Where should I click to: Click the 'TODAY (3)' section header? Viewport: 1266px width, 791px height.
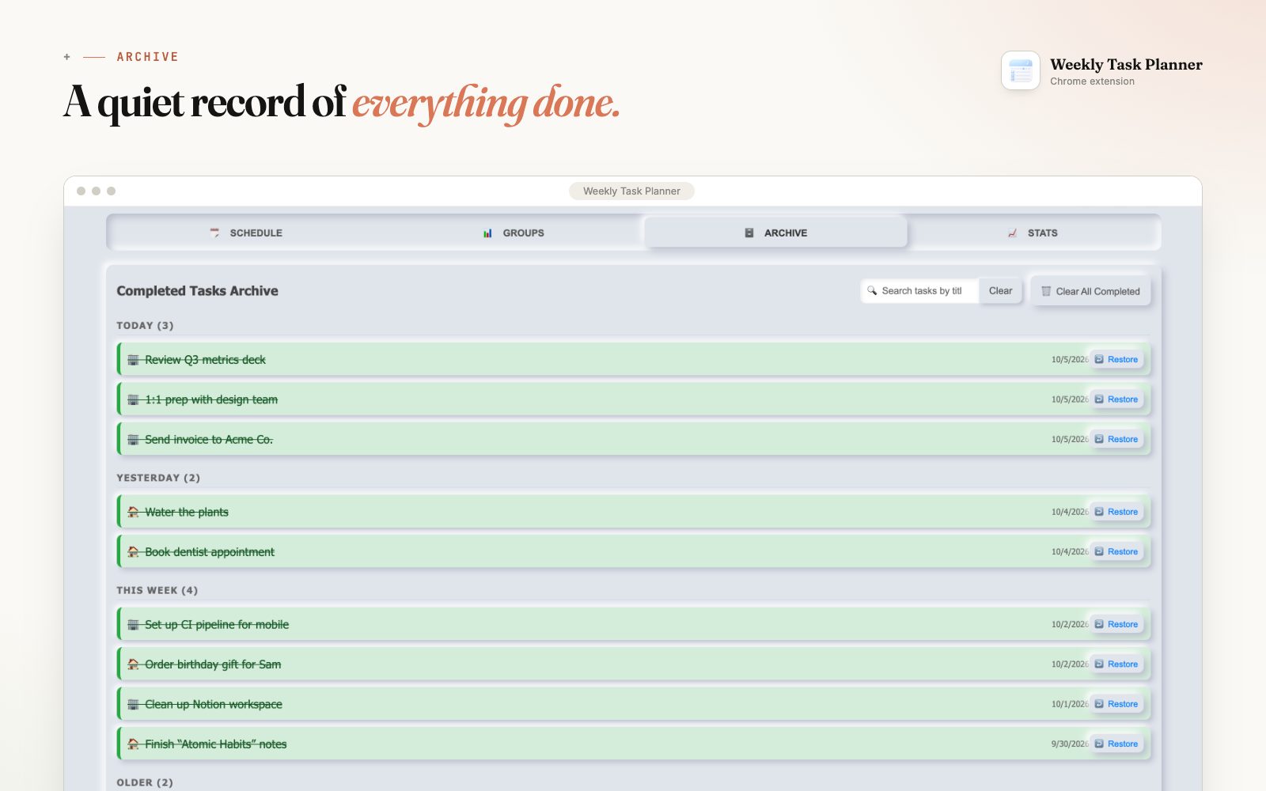(145, 326)
